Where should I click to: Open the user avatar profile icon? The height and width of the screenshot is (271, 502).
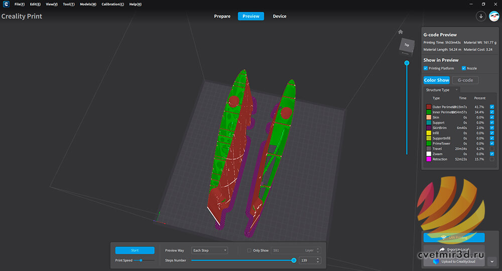click(494, 16)
